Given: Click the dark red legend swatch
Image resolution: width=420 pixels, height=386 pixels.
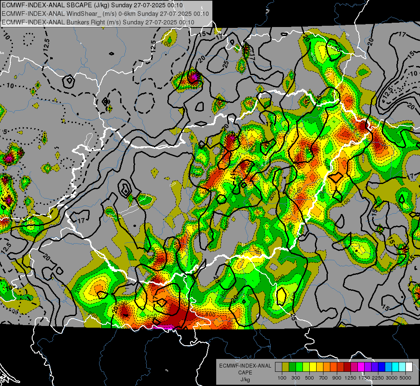Looking at the screenshot, I should 347,367.
